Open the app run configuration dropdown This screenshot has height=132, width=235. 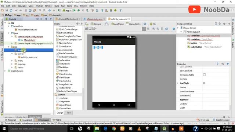(67, 11)
